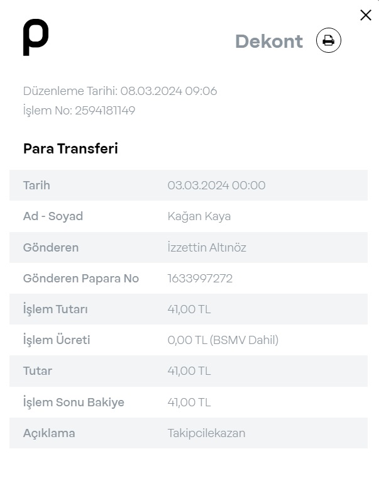379x483 pixels.
Task: Select the Takipcilekazan description text
Action: click(x=206, y=433)
